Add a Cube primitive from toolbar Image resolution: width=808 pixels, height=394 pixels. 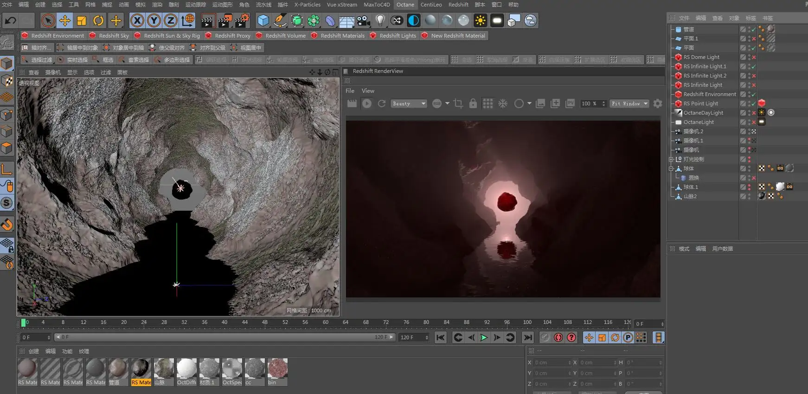(263, 20)
